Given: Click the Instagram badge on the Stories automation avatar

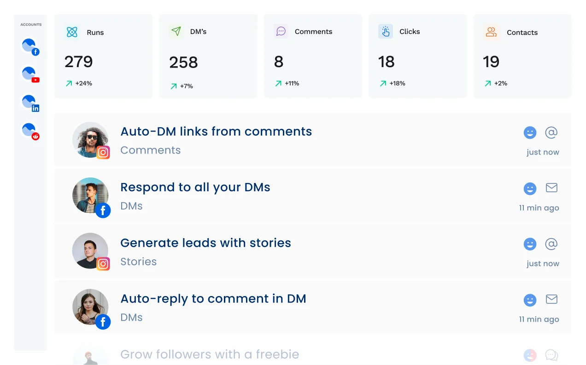Looking at the screenshot, I should pyautogui.click(x=103, y=264).
